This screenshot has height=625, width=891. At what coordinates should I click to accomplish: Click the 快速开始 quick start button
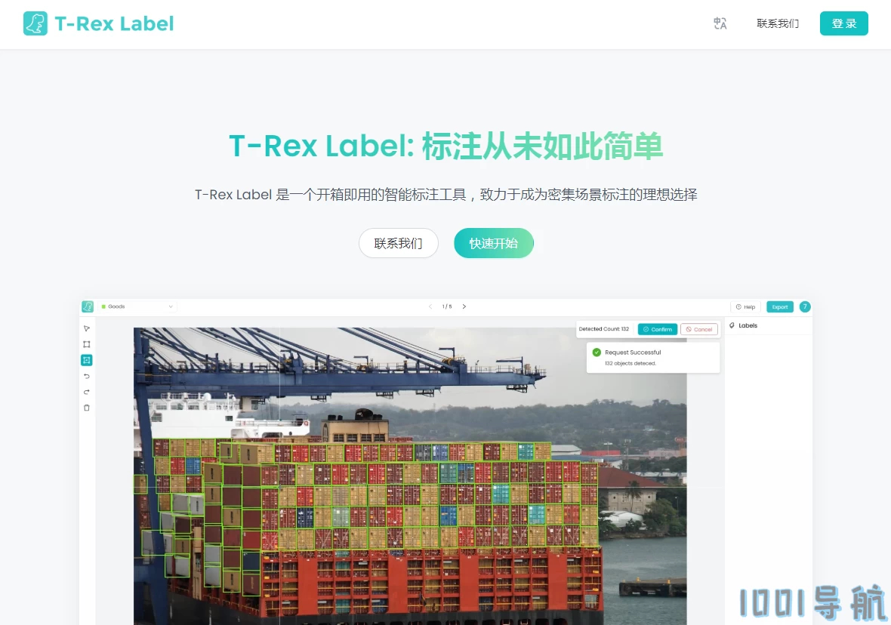494,243
